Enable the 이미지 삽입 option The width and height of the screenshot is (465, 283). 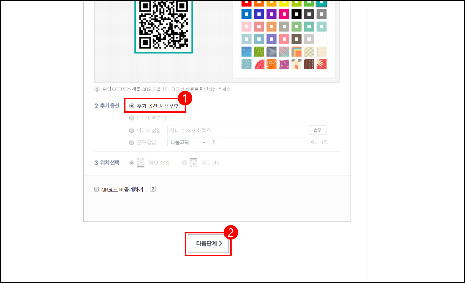pos(132,130)
